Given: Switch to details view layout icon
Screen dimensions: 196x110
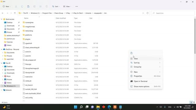Looking at the screenshot, I should (x=191, y=102).
